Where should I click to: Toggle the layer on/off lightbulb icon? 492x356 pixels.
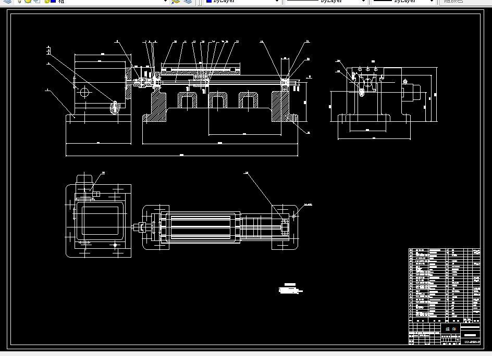coord(19,1)
